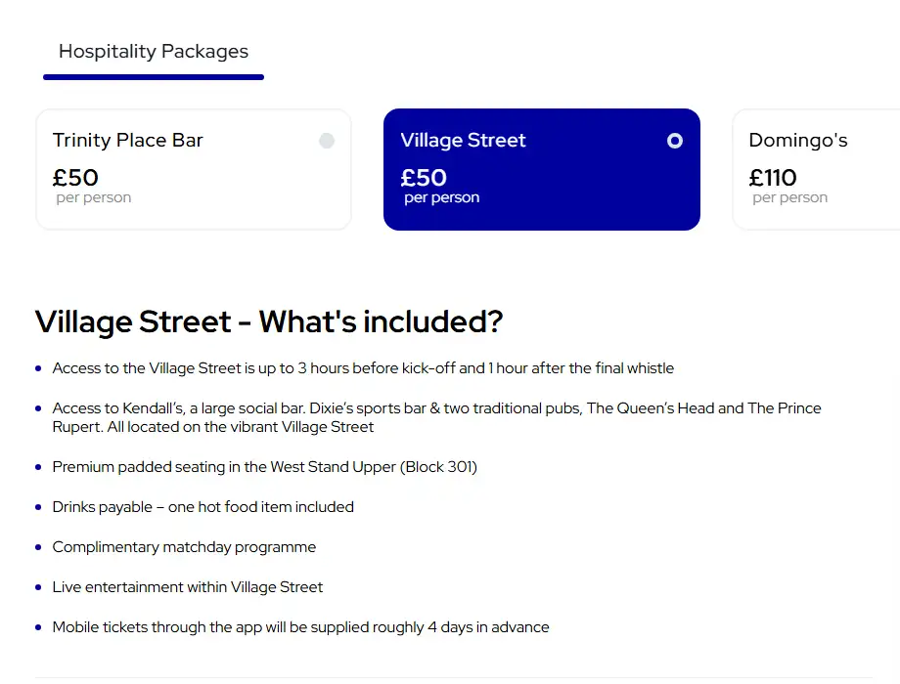Click "per person" under Trinity Place Bar
900x684 pixels.
(x=94, y=198)
